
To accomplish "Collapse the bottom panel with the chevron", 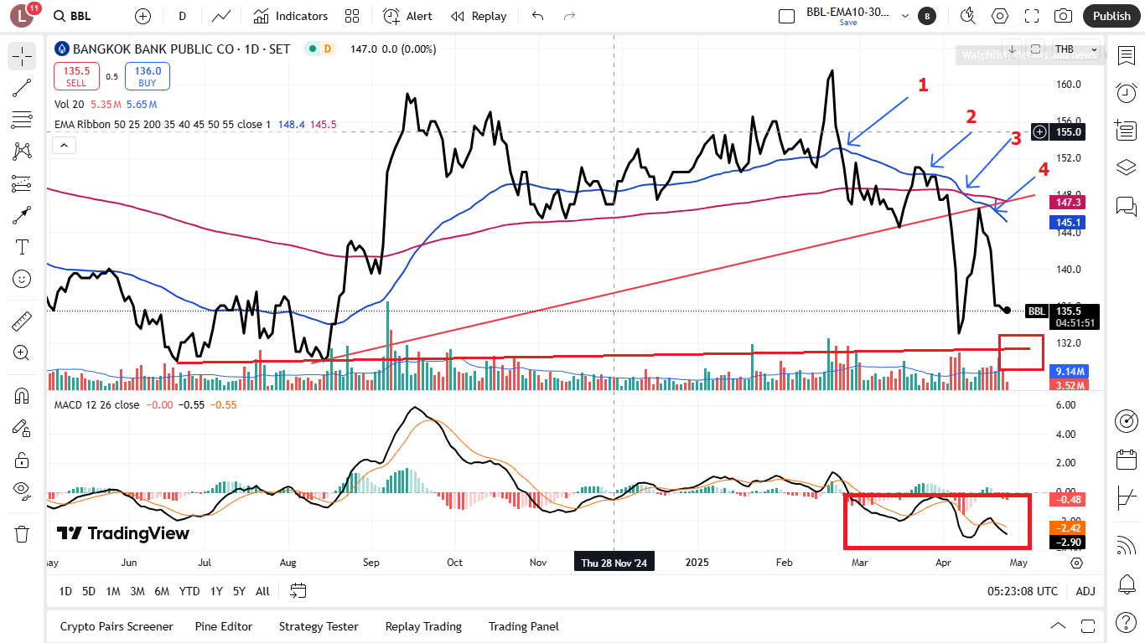I will (x=1058, y=626).
